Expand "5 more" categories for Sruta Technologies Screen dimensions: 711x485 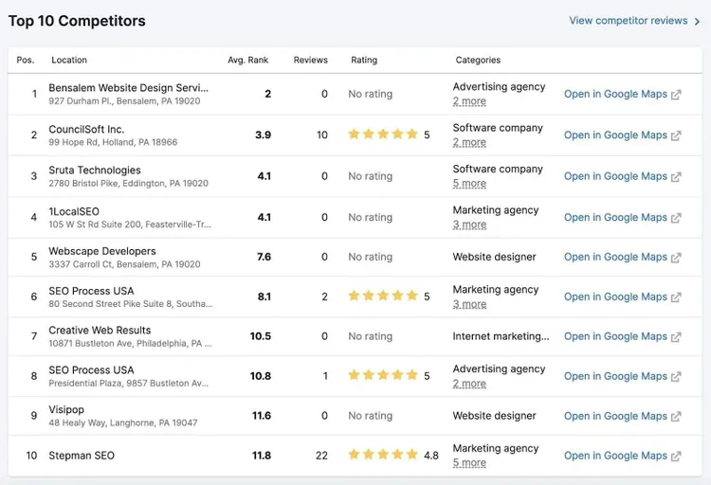[469, 184]
